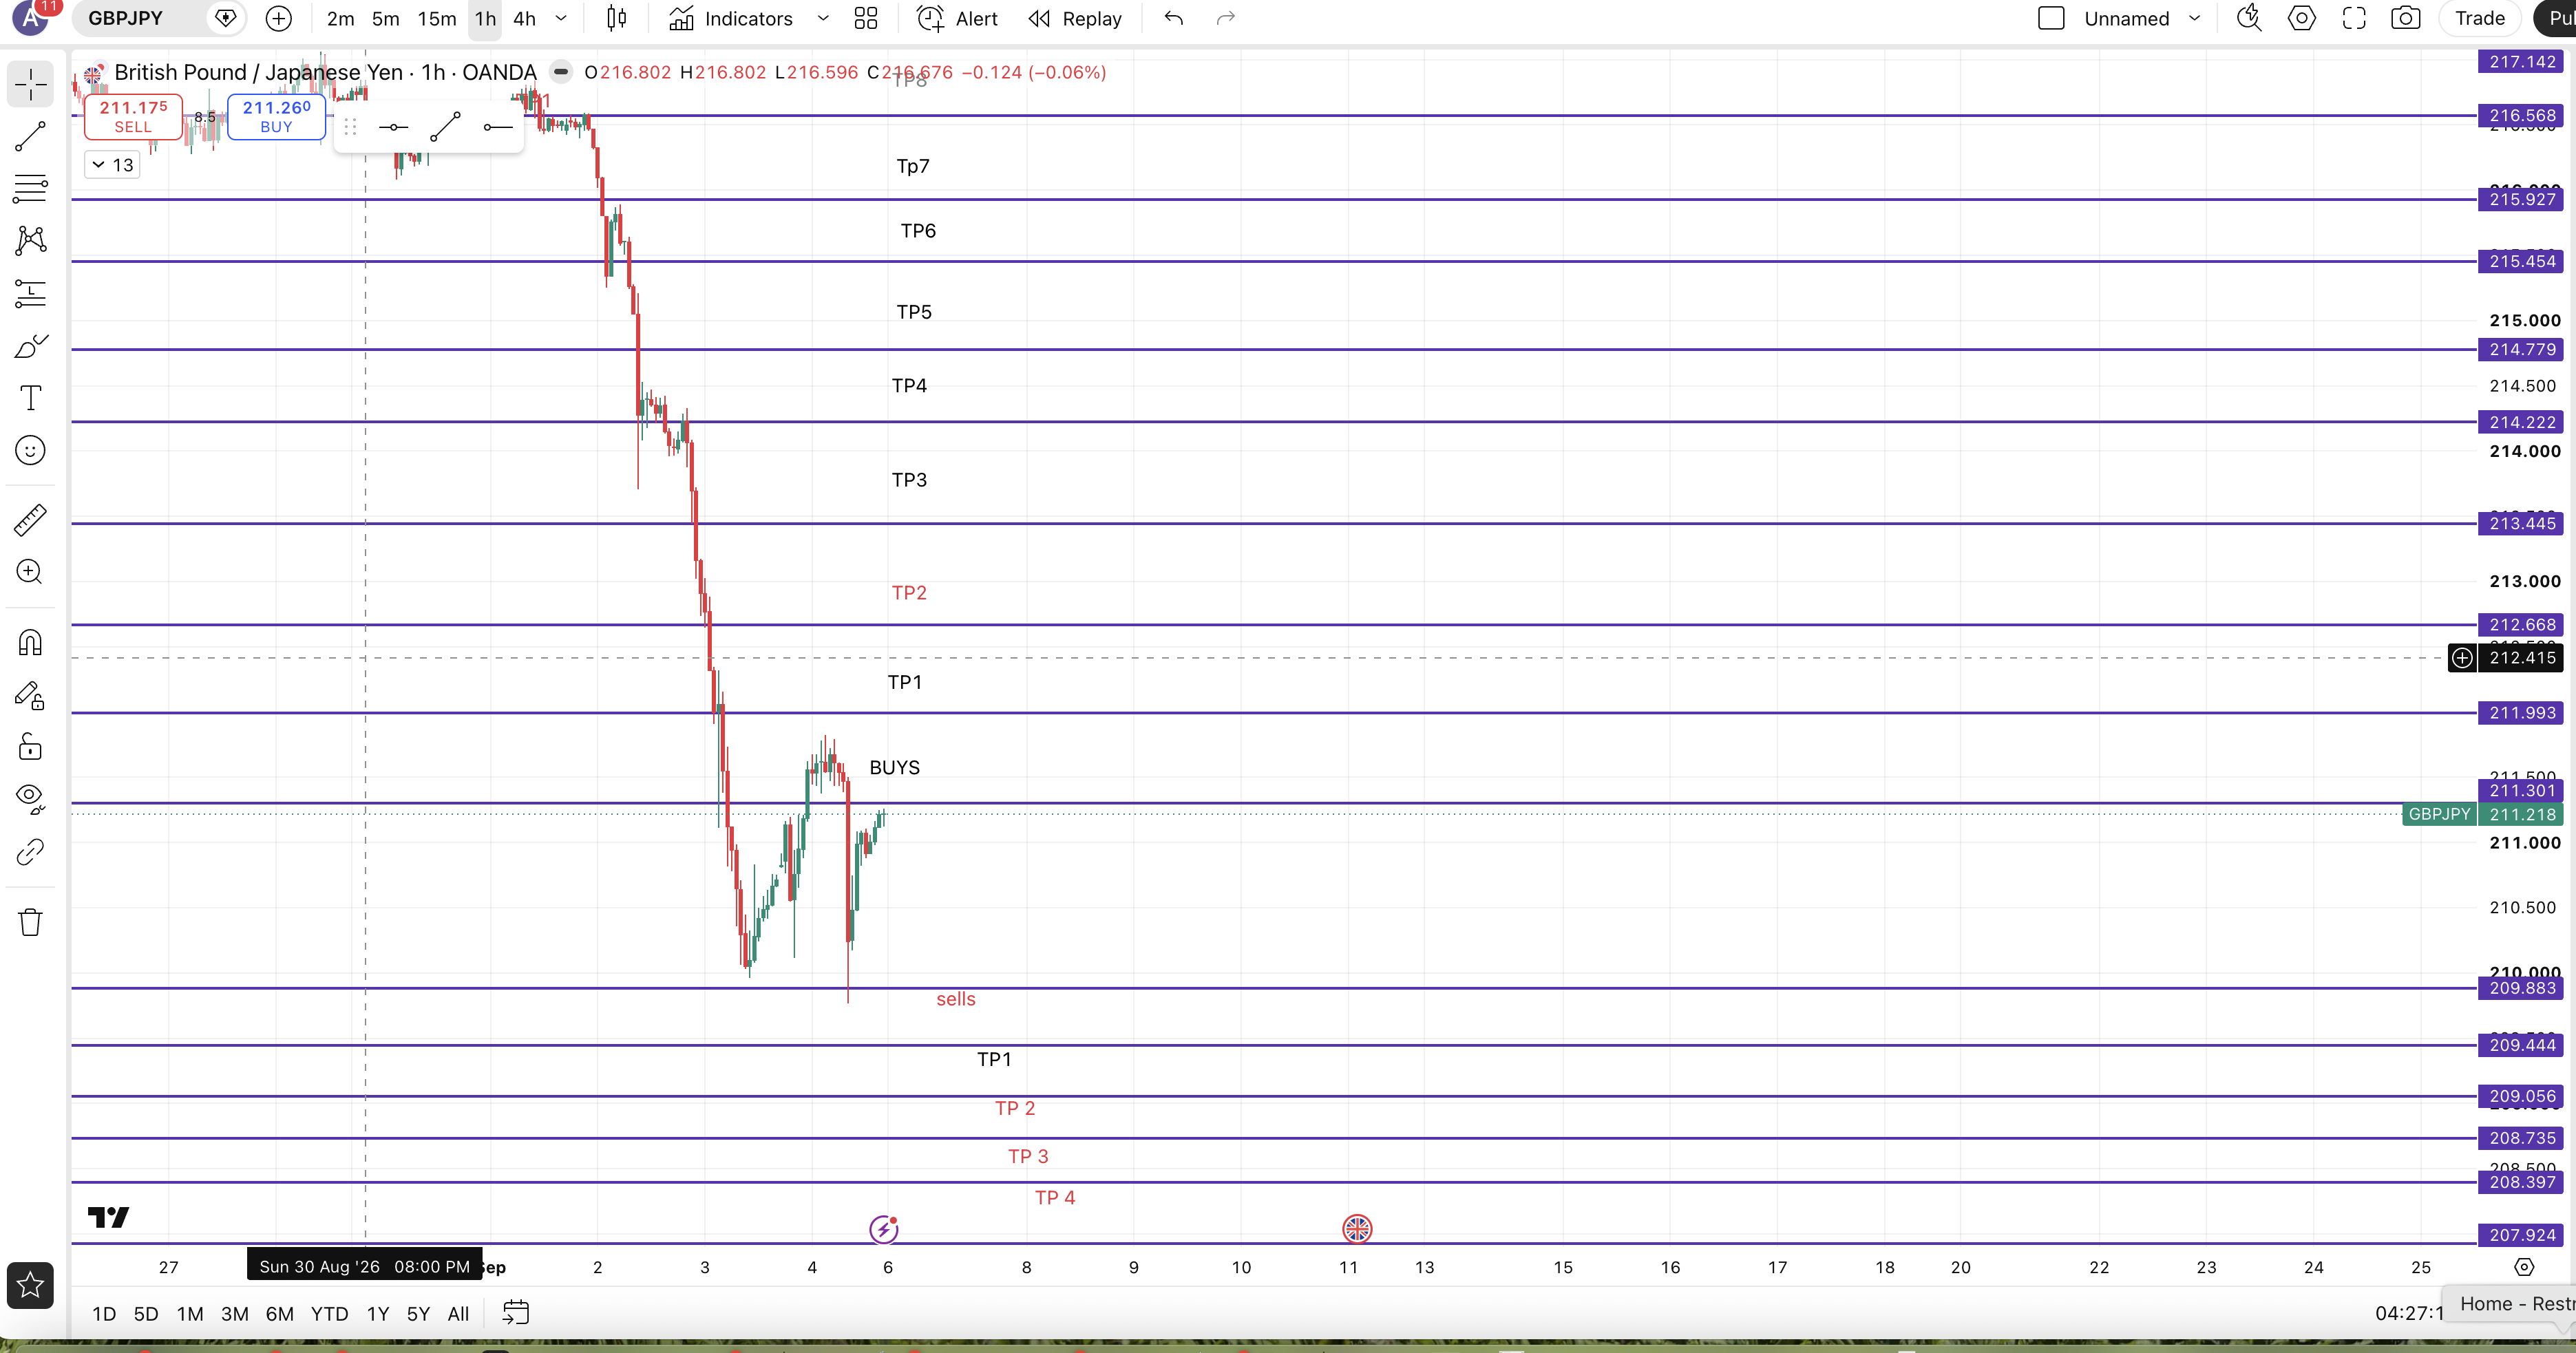The width and height of the screenshot is (2576, 1353).
Task: Select the 1D date range
Action: click(104, 1313)
